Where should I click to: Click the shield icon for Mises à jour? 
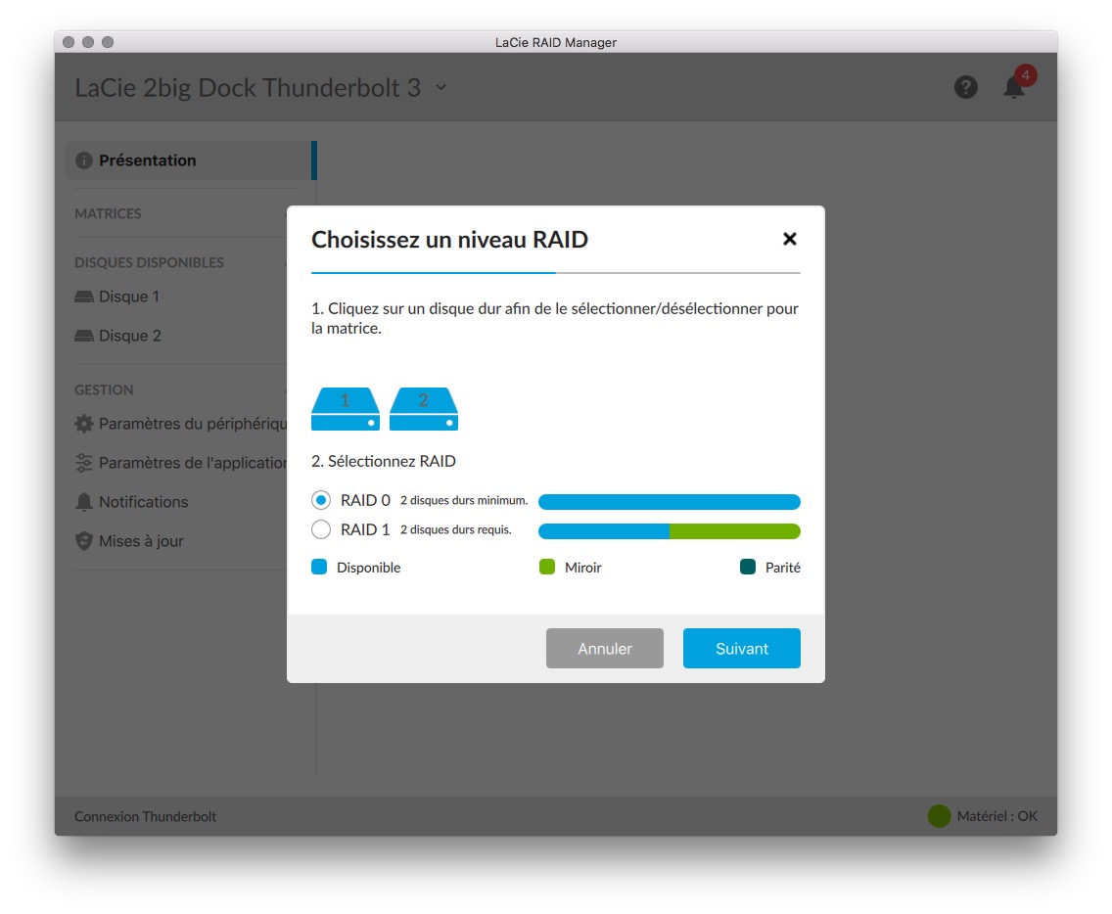[x=83, y=541]
